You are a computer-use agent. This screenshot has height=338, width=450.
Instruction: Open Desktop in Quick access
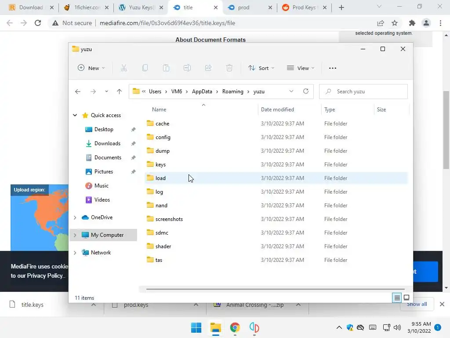(x=104, y=129)
